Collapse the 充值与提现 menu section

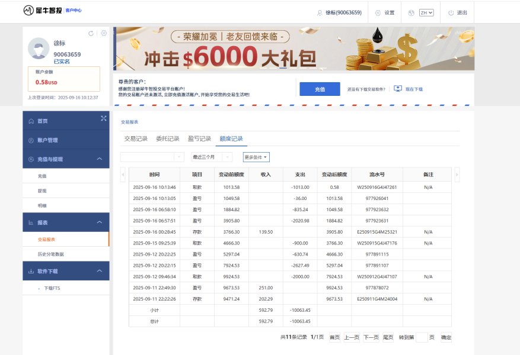[x=99, y=159]
